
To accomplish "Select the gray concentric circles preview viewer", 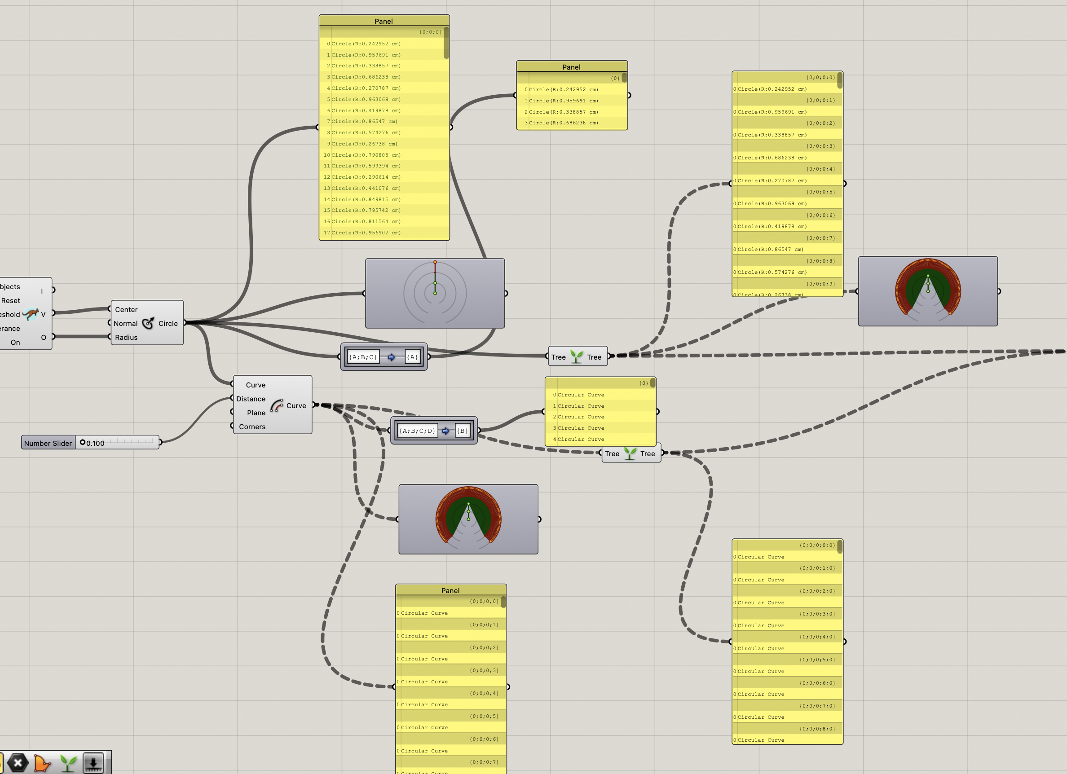I will click(435, 293).
